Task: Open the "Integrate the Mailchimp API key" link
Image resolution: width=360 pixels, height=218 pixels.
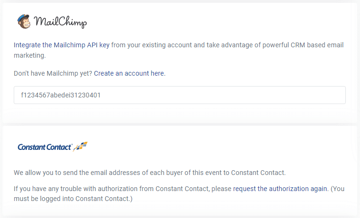Action: point(61,45)
